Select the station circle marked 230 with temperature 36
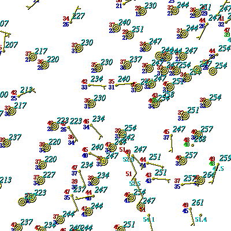This screenshot has width=231, height=231. point(91,104)
